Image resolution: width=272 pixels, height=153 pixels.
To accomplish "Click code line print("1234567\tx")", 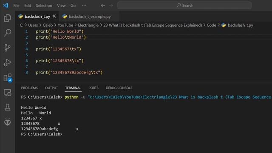I will (x=59, y=49).
